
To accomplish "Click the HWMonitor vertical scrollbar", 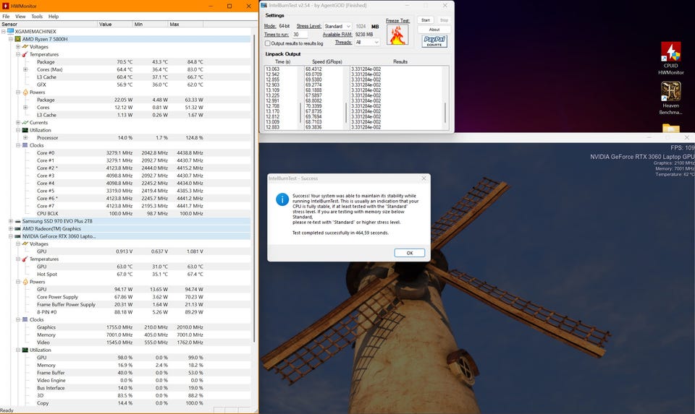I will tap(253, 181).
